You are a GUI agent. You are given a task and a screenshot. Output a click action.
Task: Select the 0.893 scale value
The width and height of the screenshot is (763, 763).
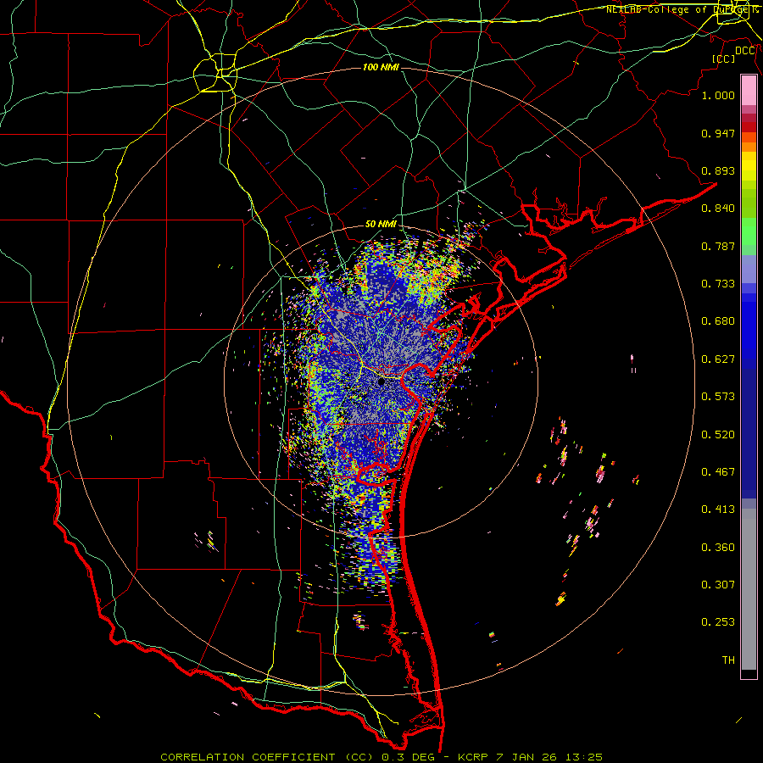click(718, 170)
